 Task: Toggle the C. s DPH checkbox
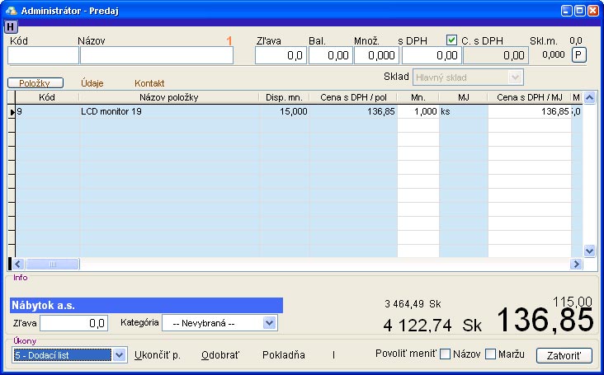[x=451, y=40]
